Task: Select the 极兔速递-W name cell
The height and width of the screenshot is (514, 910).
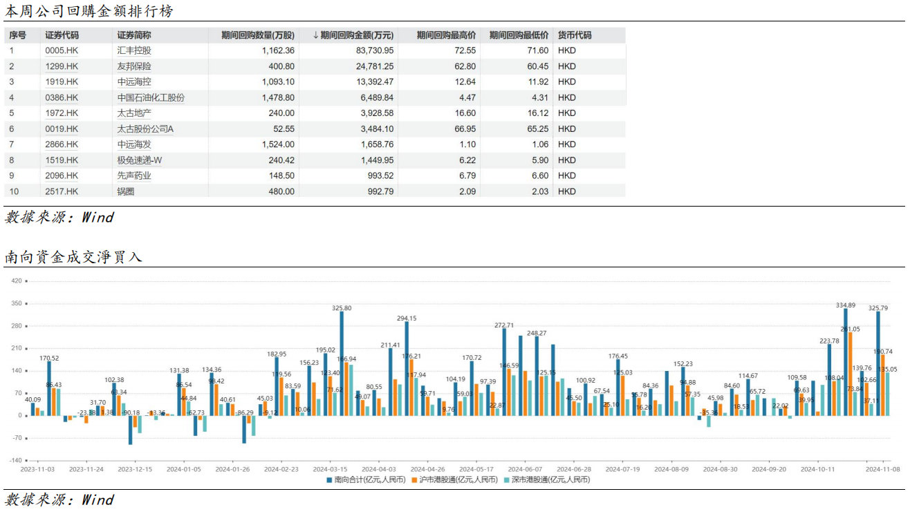Action: pyautogui.click(x=140, y=160)
